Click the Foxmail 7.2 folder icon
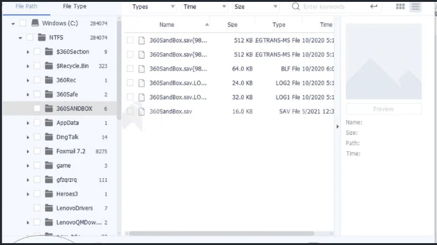The image size is (437, 245). 49,151
